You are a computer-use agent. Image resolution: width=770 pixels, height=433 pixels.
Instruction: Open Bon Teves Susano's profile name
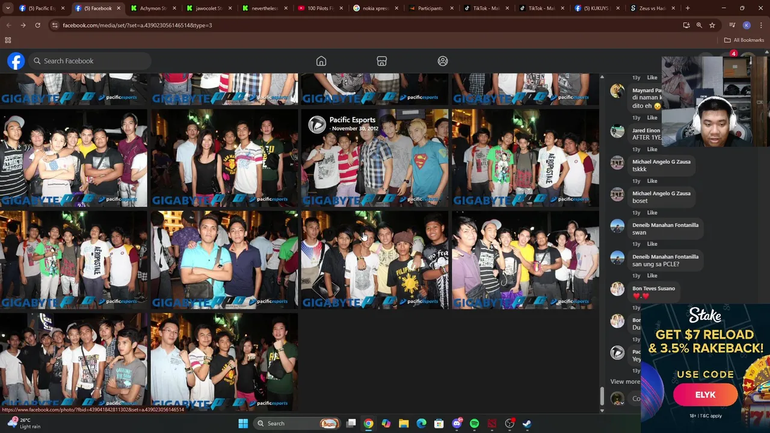tap(653, 289)
